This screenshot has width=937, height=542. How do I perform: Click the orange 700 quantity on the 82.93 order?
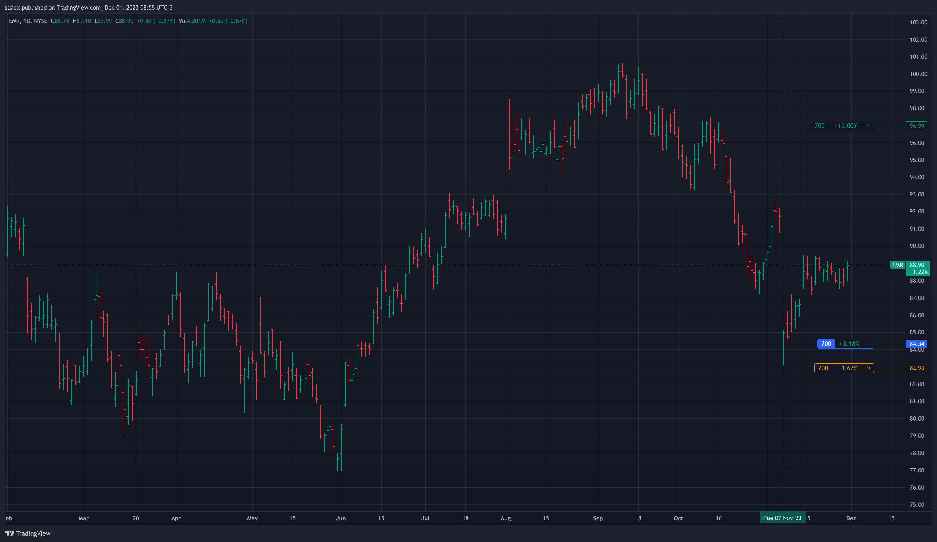(823, 368)
